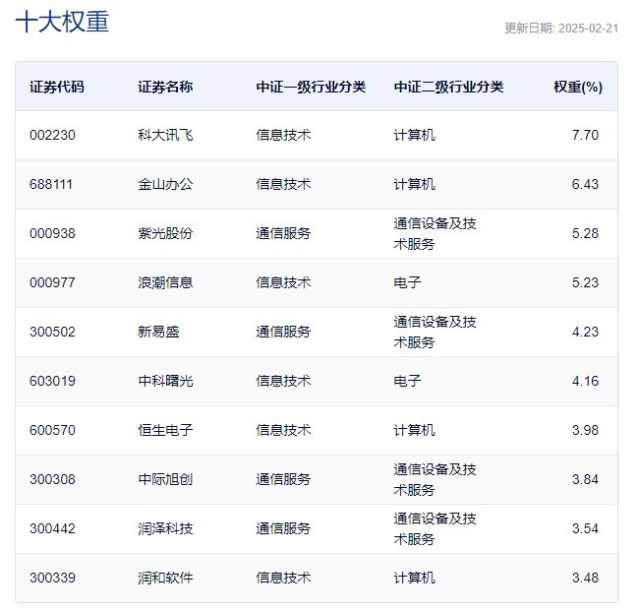This screenshot has width=639, height=611.
Task: Click the 恒生电子 stock name
Action: pyautogui.click(x=165, y=430)
